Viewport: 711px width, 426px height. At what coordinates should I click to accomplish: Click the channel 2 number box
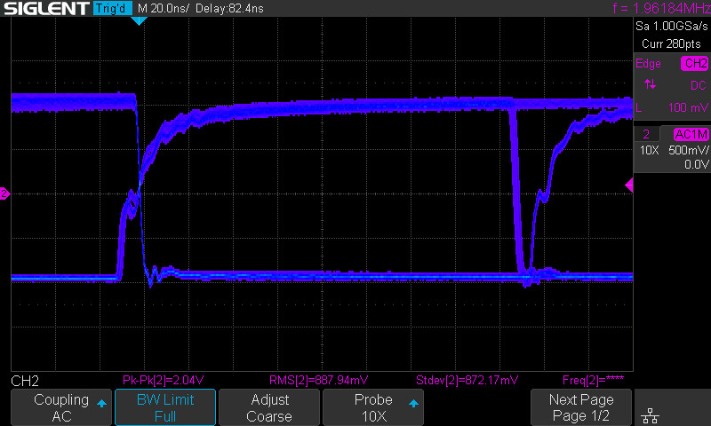click(x=646, y=134)
